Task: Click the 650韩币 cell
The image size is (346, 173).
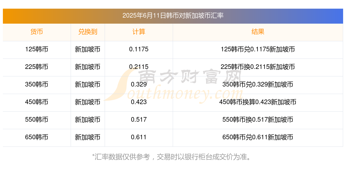Action: (37, 137)
